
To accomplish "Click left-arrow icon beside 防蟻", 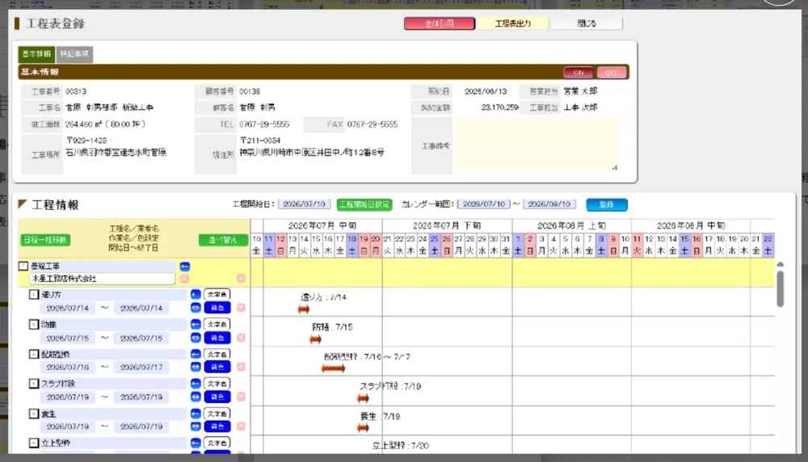I will (196, 325).
